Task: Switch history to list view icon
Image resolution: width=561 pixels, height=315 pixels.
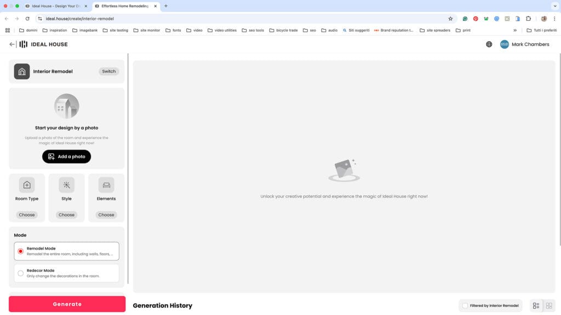Action: [x=536, y=306]
